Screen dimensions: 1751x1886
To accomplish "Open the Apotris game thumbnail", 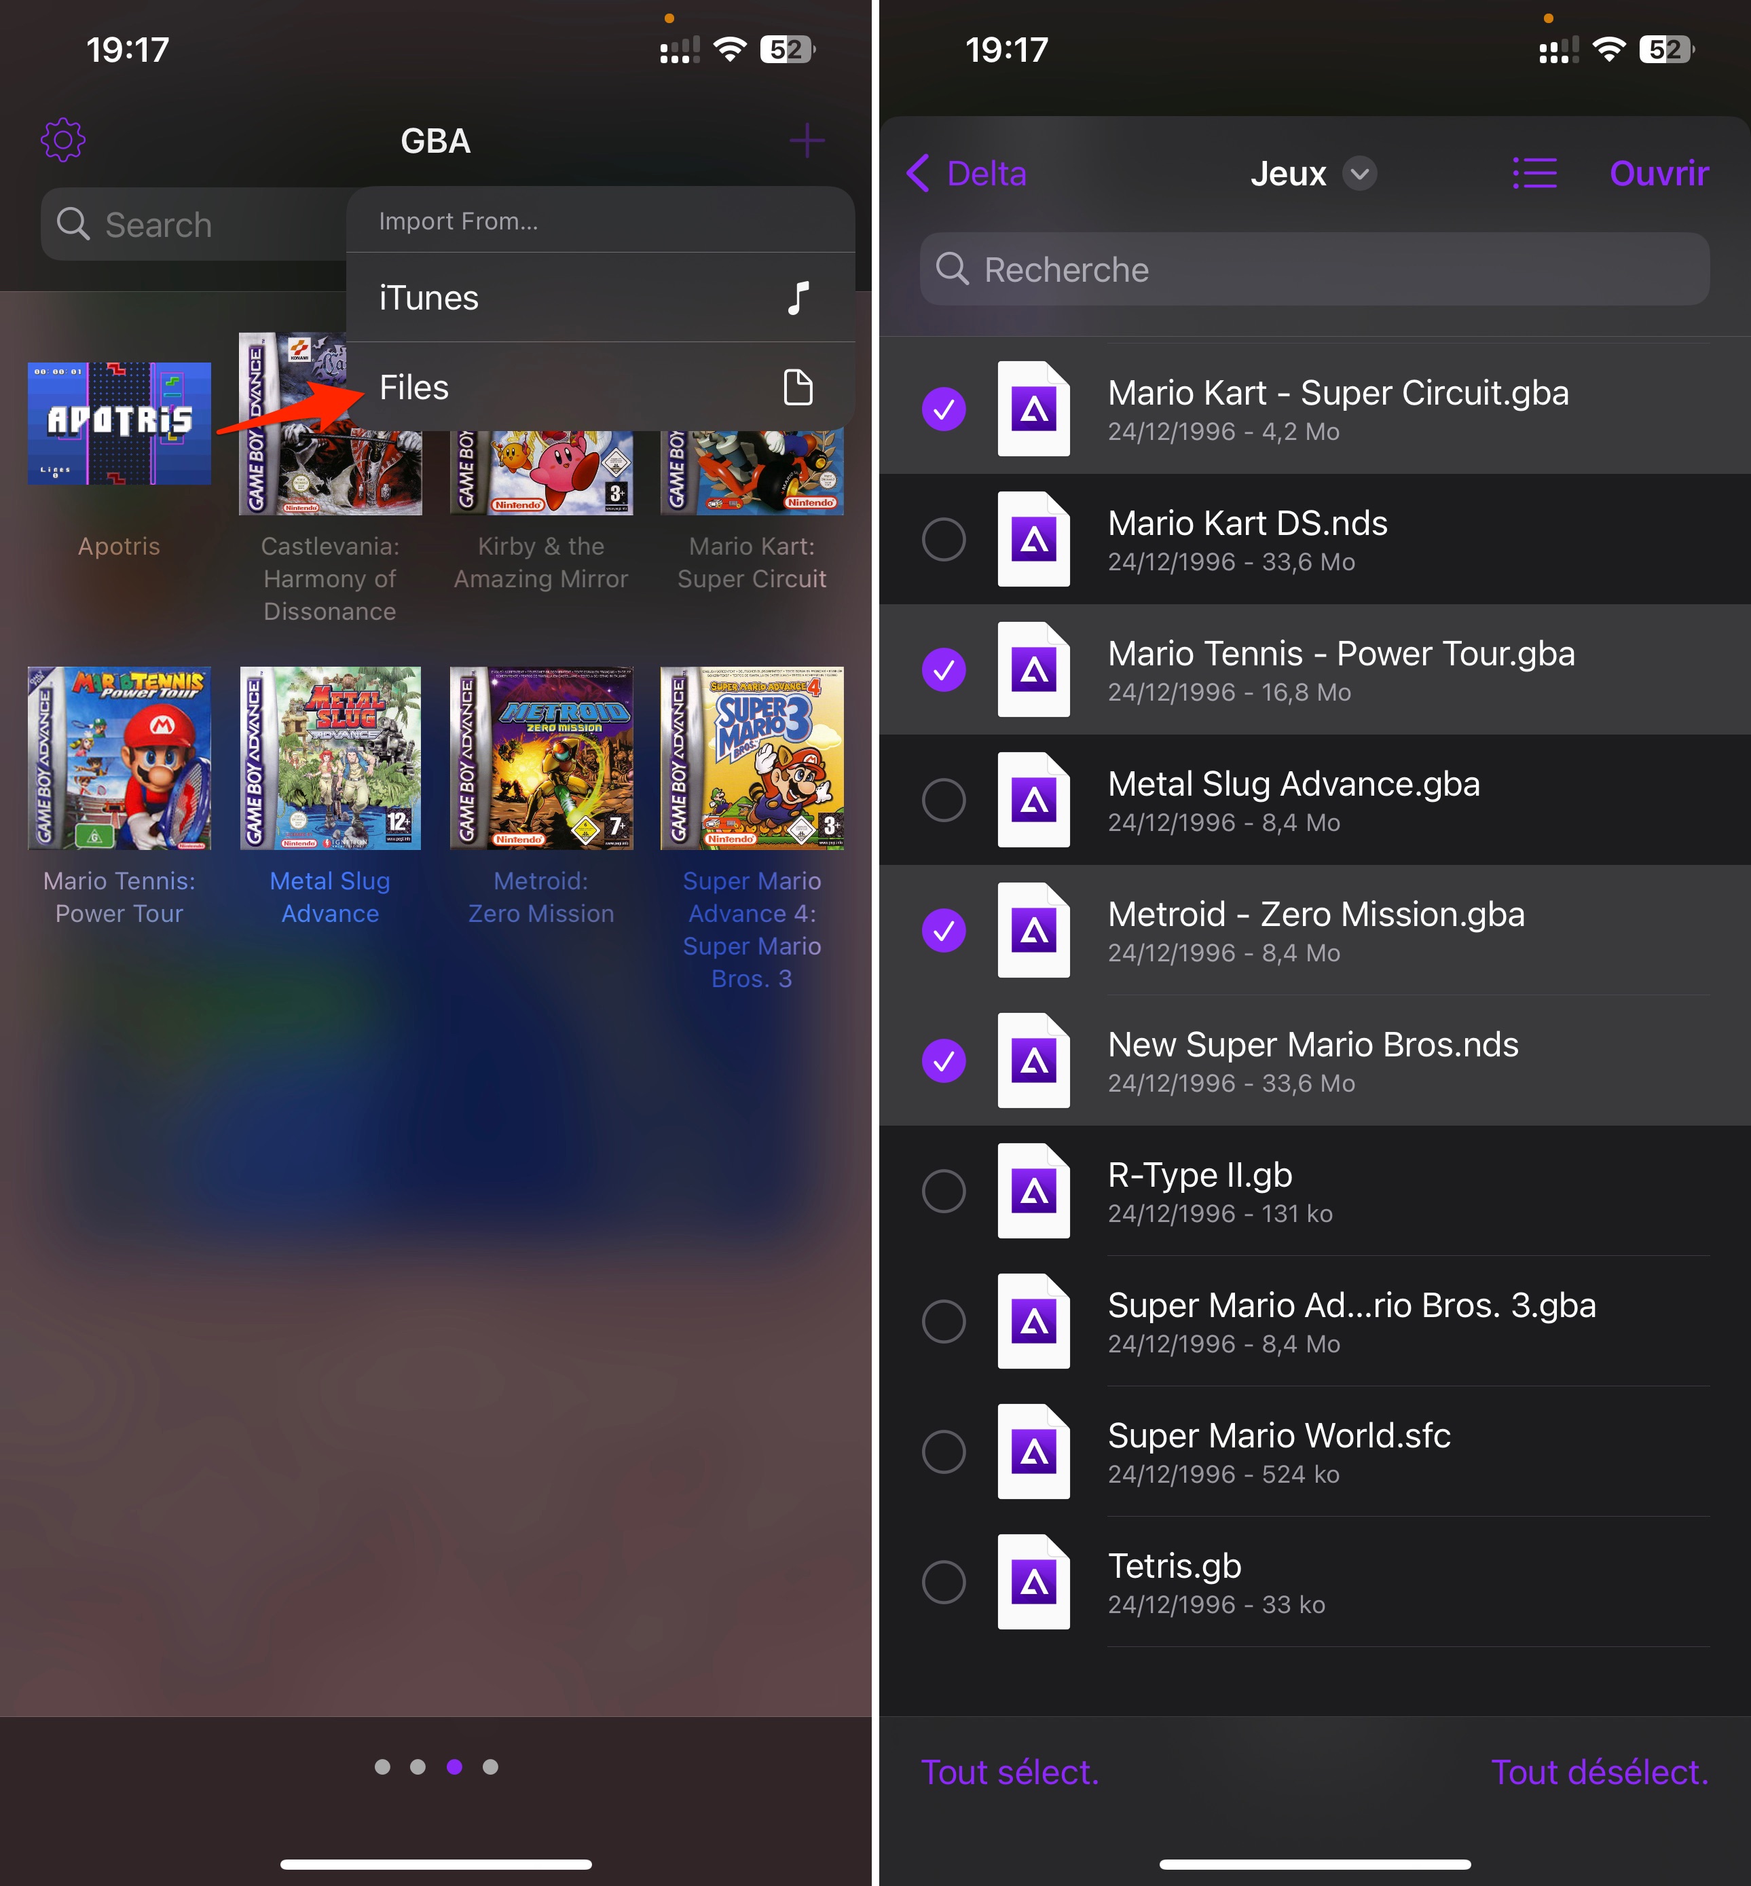I will pos(119,424).
